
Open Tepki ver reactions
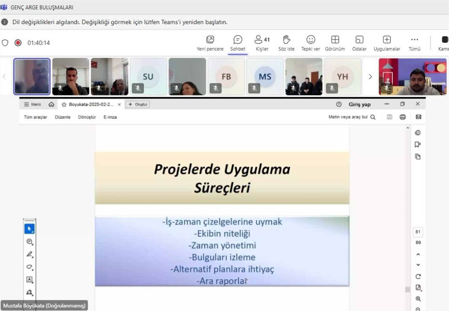[x=311, y=43]
